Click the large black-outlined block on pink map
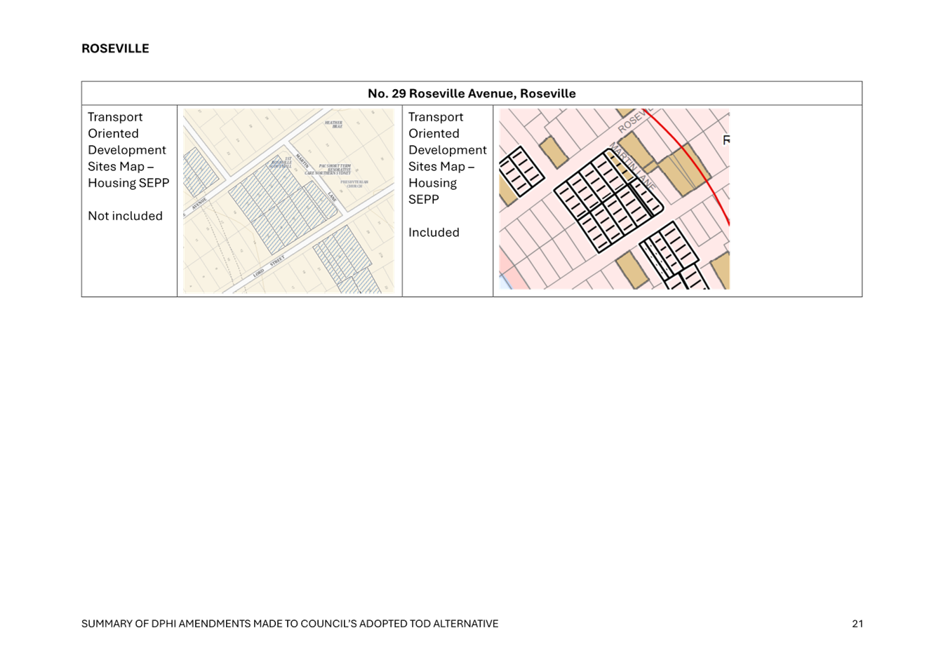948x670 pixels. 608,200
